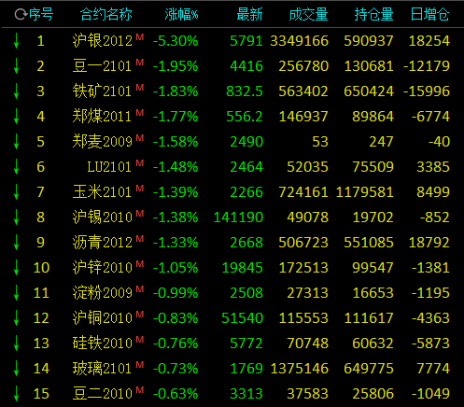This screenshot has height=407, width=464.
Task: Click the -1.95% change value
Action: [176, 66]
